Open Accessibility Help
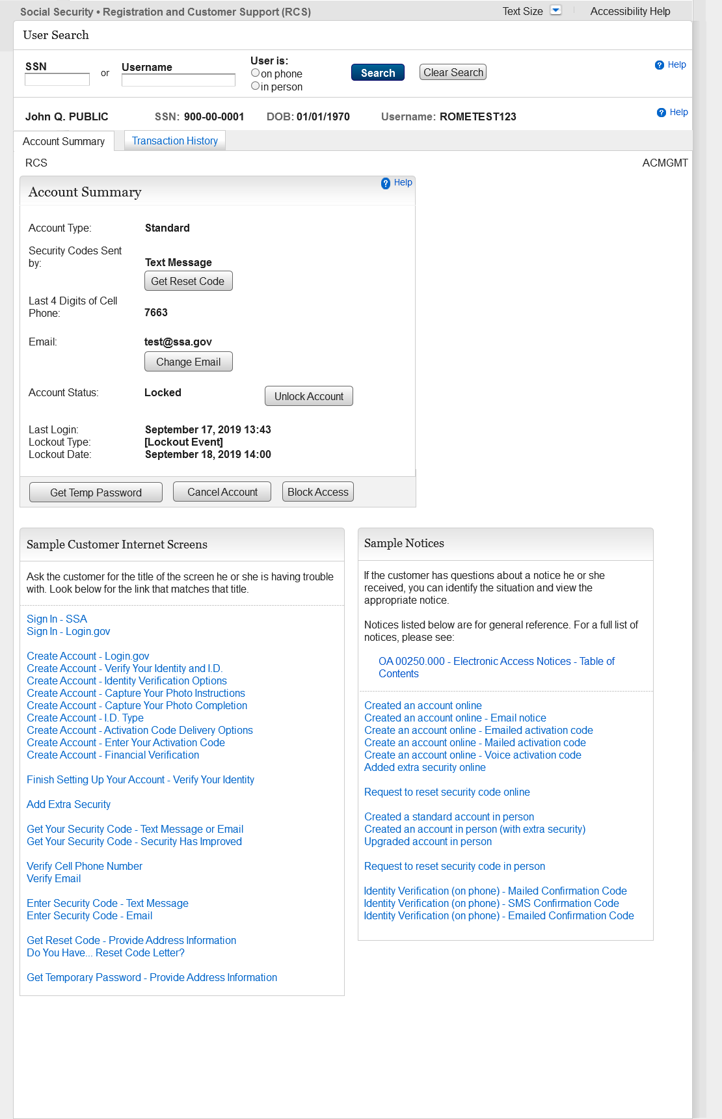Viewport: 722px width, 1119px height. [x=630, y=11]
